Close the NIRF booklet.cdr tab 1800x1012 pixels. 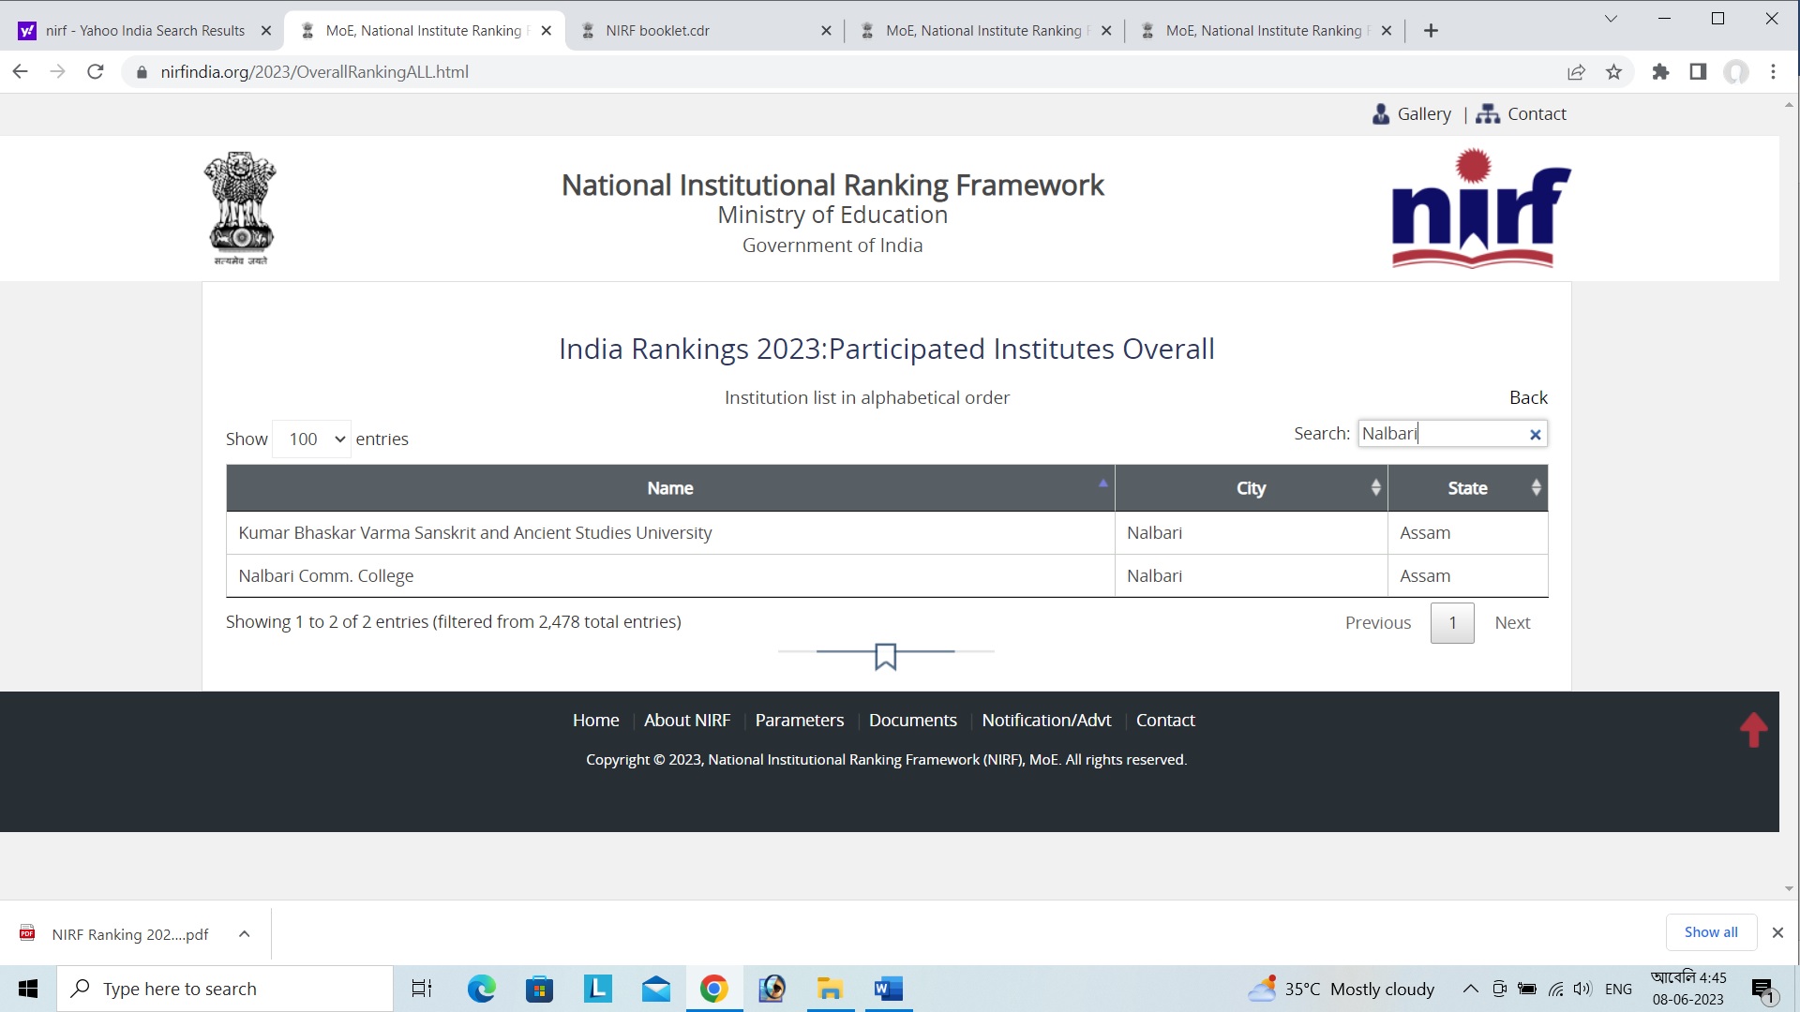point(826,31)
